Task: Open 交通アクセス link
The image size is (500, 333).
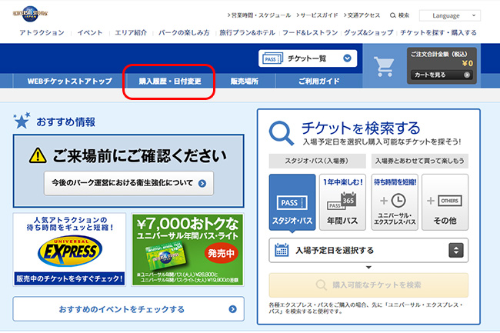Action: tap(362, 15)
